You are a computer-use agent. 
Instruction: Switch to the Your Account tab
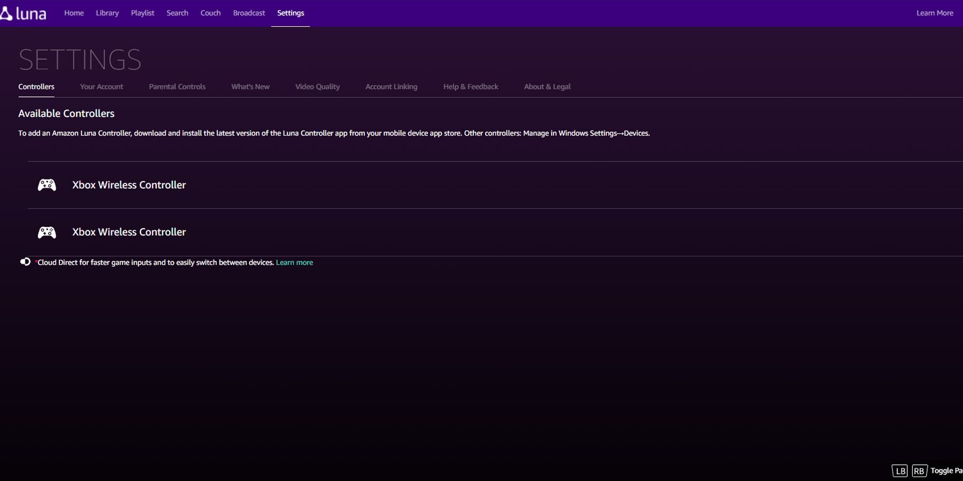(101, 87)
